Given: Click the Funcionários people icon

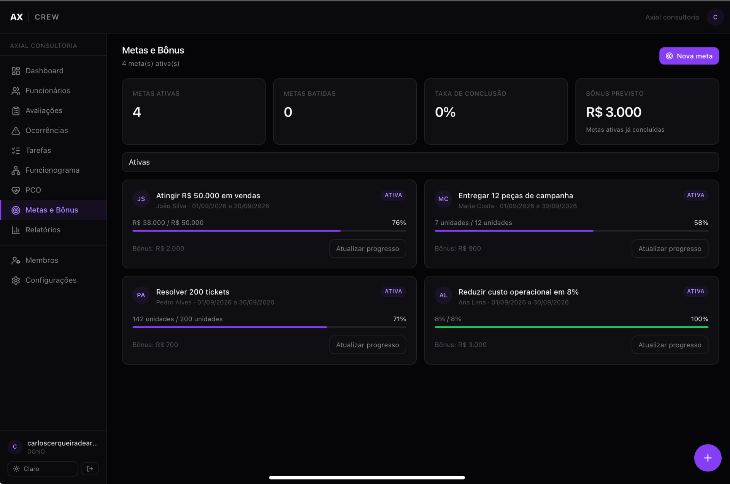Looking at the screenshot, I should click(16, 91).
